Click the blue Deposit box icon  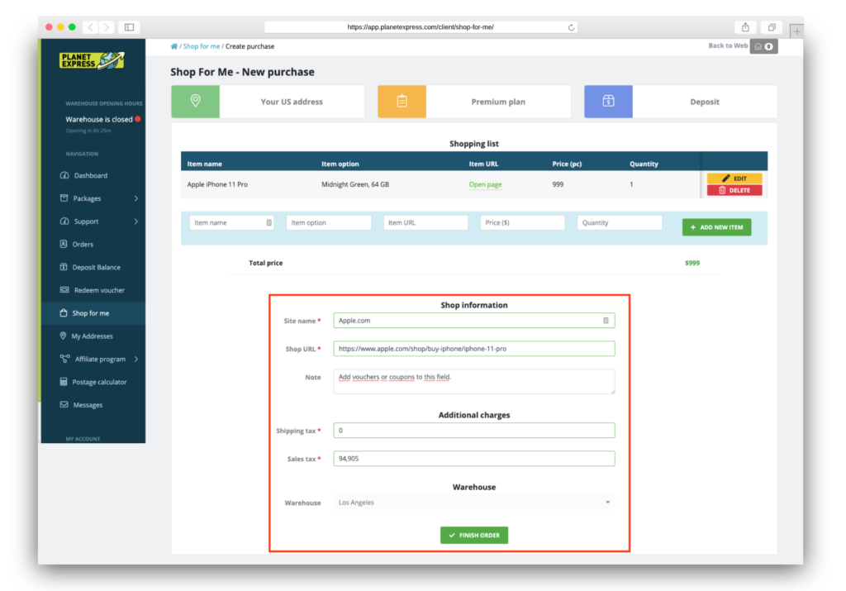[x=609, y=102]
